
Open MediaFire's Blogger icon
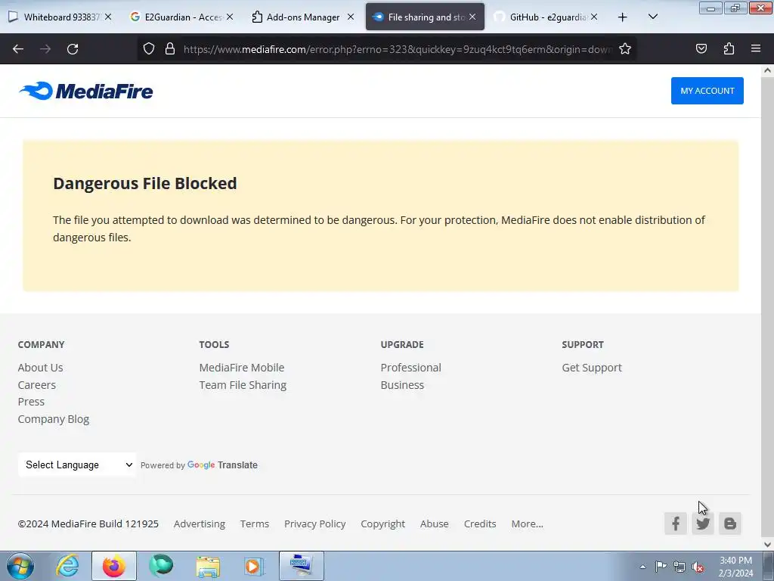pyautogui.click(x=729, y=524)
